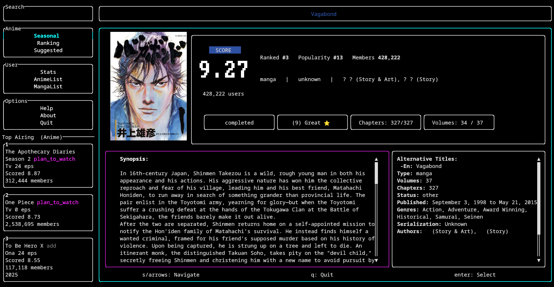Click the enter: Select hint
The width and height of the screenshot is (554, 287).
(x=475, y=275)
